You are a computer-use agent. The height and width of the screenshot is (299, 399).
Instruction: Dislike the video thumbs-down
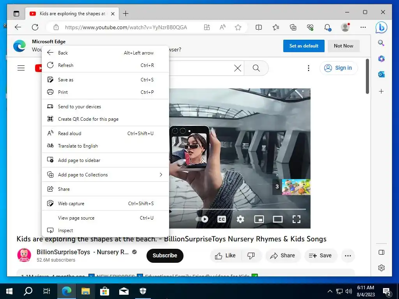(x=251, y=255)
